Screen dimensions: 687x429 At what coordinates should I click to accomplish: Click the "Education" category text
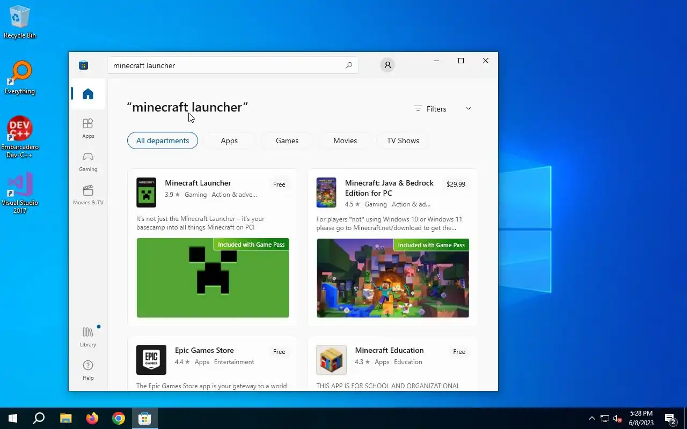click(x=408, y=362)
